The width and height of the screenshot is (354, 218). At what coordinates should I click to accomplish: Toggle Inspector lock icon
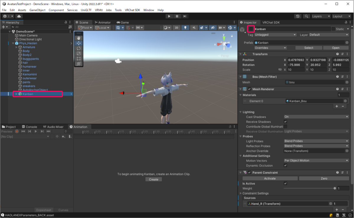pos(346,22)
